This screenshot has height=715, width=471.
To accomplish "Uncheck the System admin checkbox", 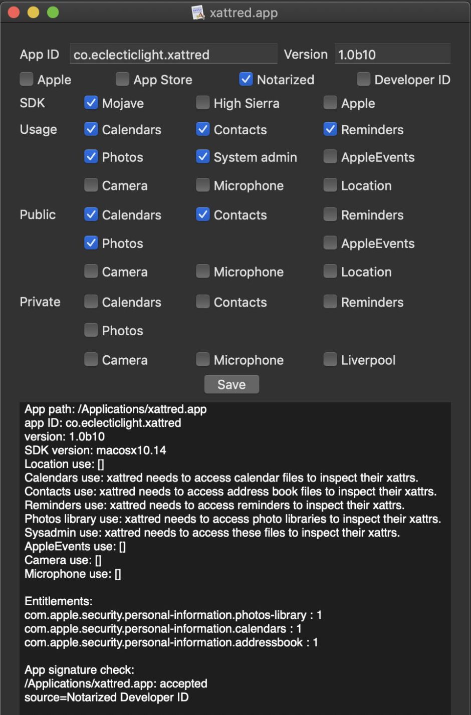I will click(x=202, y=157).
